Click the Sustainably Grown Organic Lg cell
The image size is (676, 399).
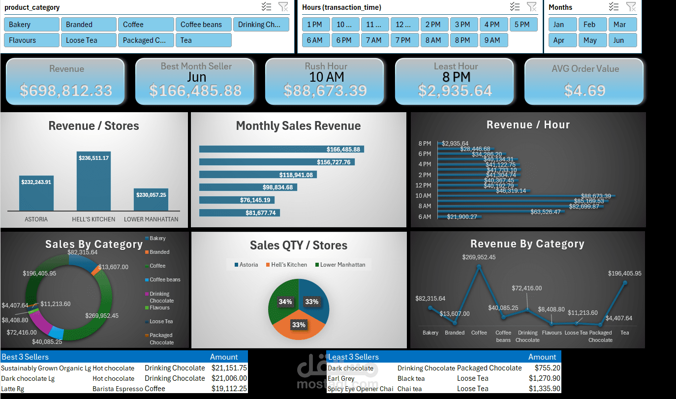46,368
